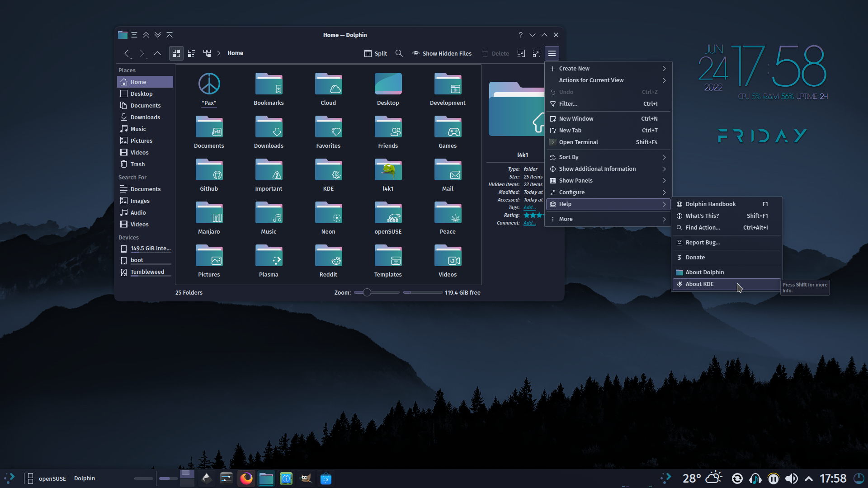Click the volume icon in system tray
This screenshot has height=488, width=868.
point(792,479)
